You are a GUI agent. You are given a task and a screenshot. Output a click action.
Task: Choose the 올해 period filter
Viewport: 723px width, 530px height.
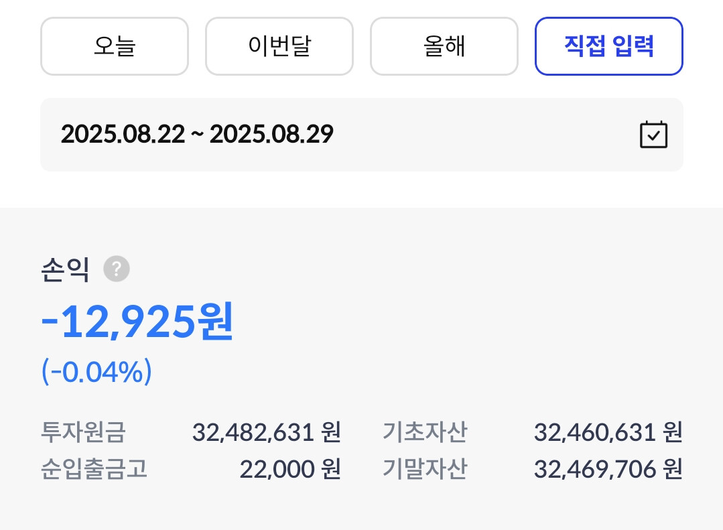[444, 46]
